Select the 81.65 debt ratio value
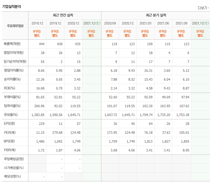Screen dimensions: 211x182 pos(40,97)
